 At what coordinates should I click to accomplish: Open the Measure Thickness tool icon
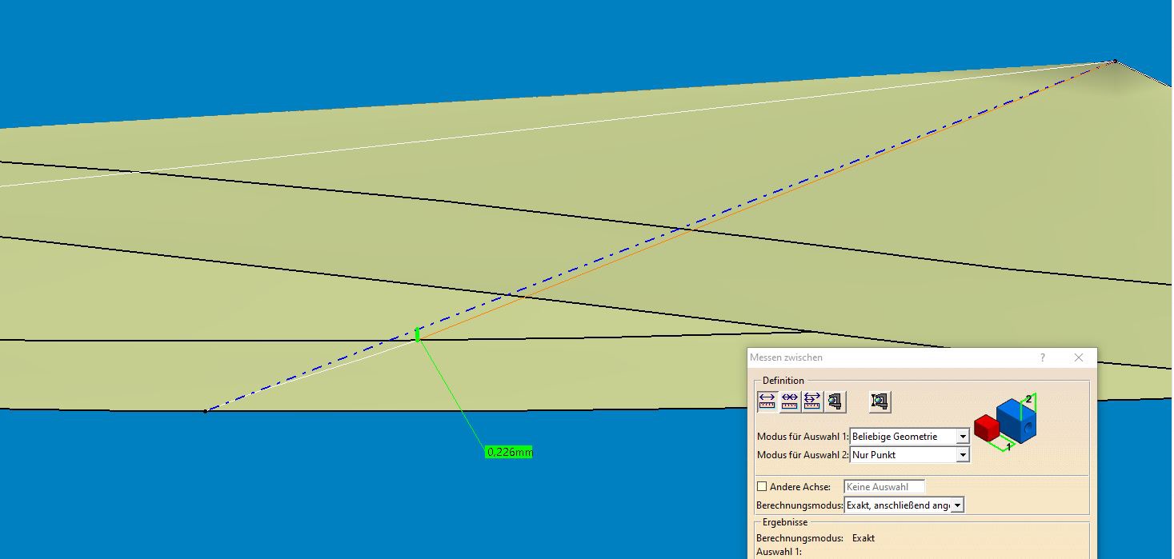880,401
